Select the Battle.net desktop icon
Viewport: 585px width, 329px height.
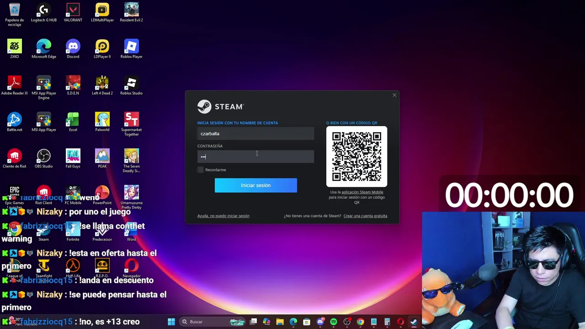pos(14,122)
